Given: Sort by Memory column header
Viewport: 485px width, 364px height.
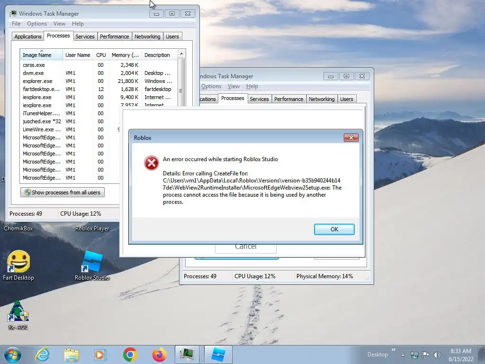Looking at the screenshot, I should tap(125, 55).
